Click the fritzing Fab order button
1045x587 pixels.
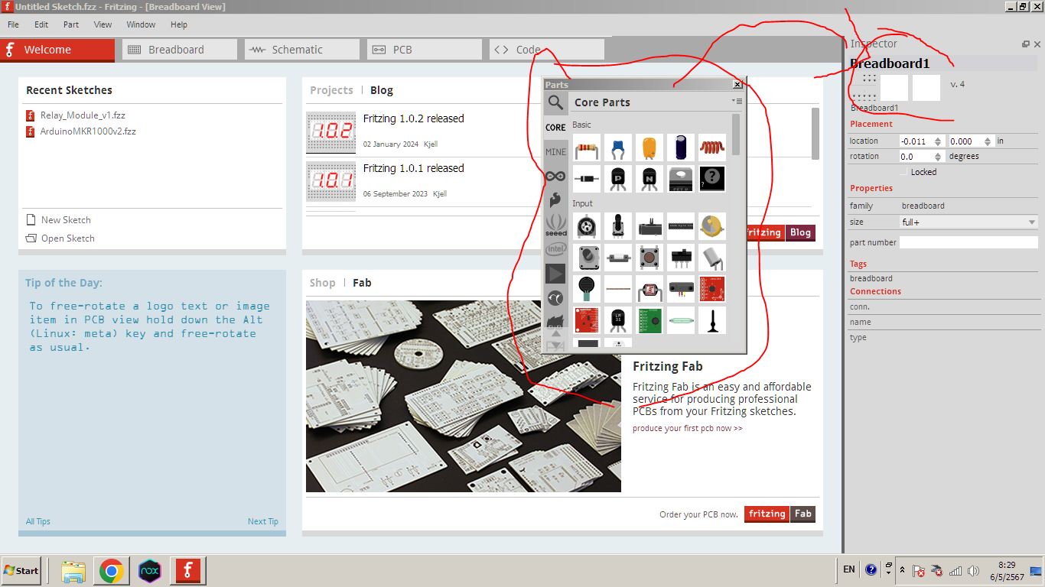[x=780, y=514]
